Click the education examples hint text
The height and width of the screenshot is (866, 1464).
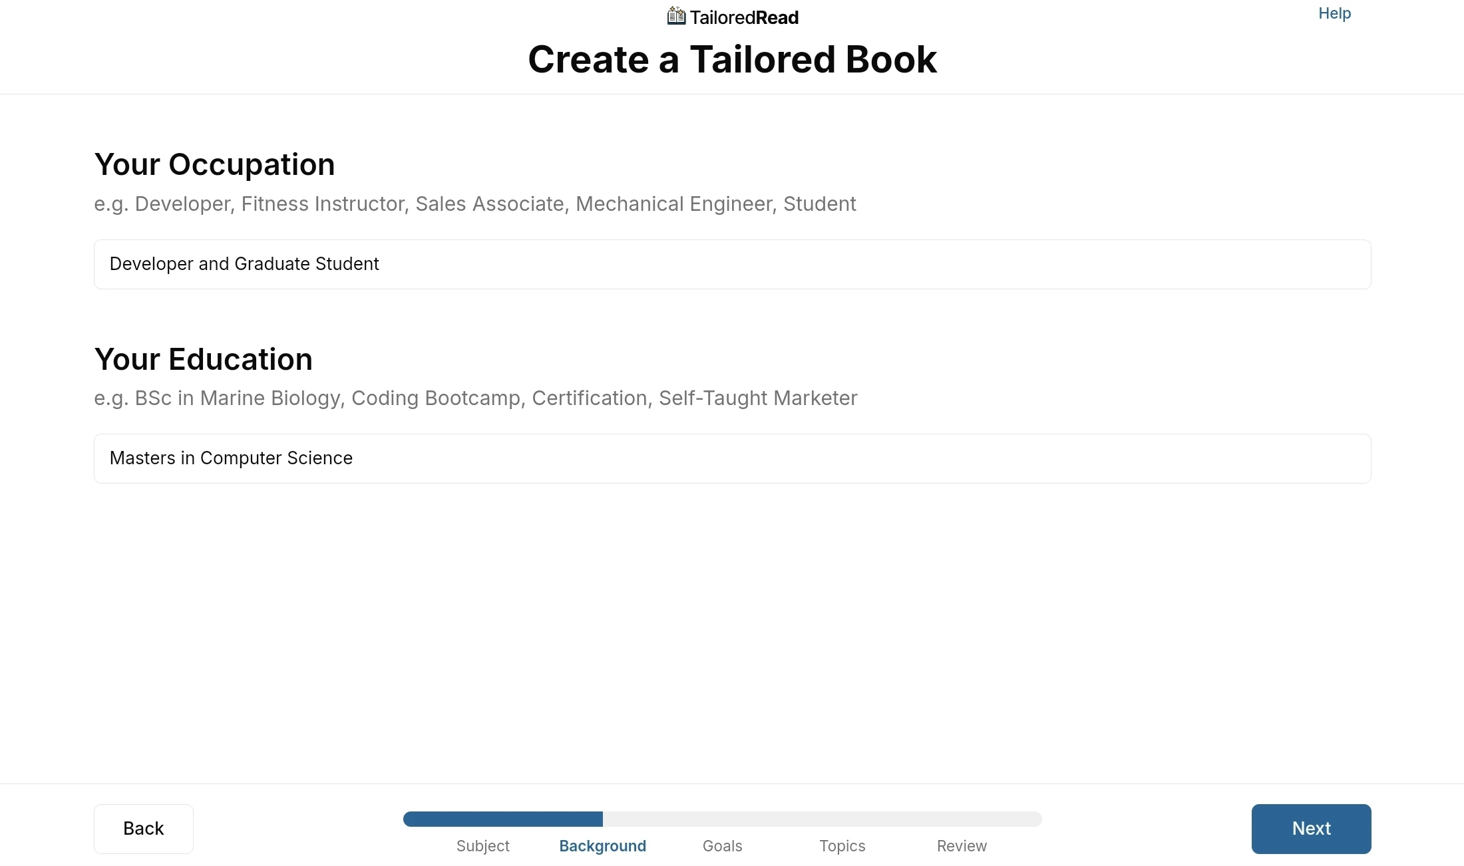(x=475, y=398)
